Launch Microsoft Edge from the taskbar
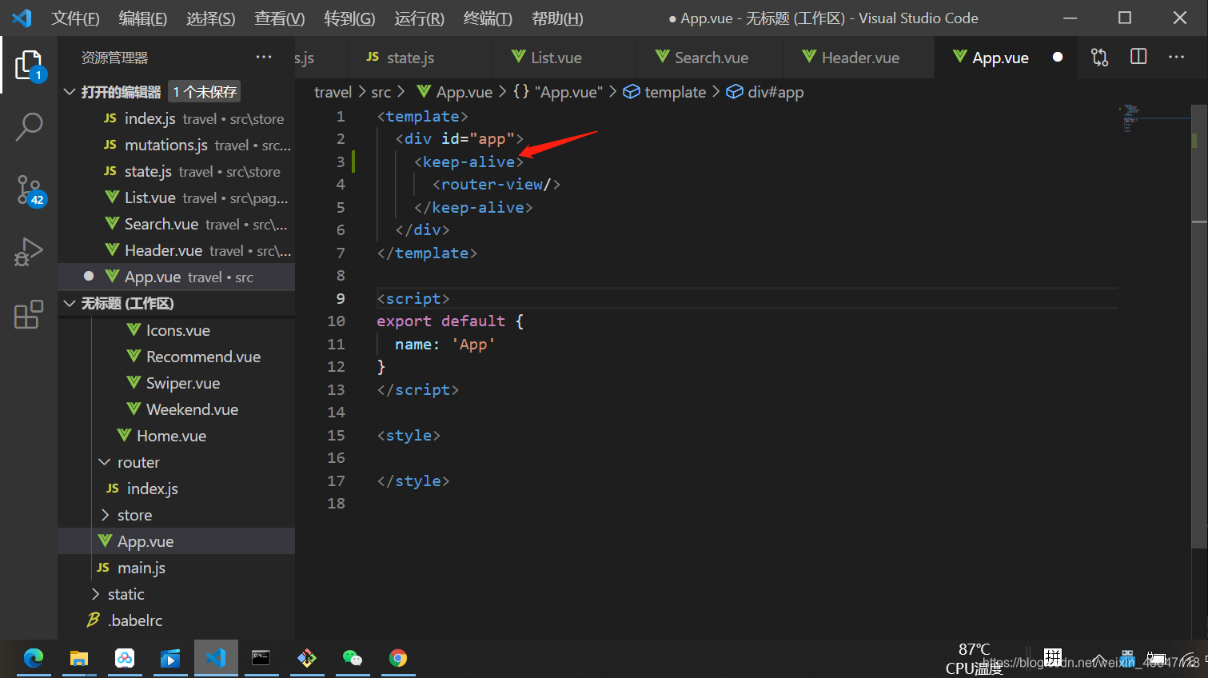The height and width of the screenshot is (678, 1208). [34, 658]
